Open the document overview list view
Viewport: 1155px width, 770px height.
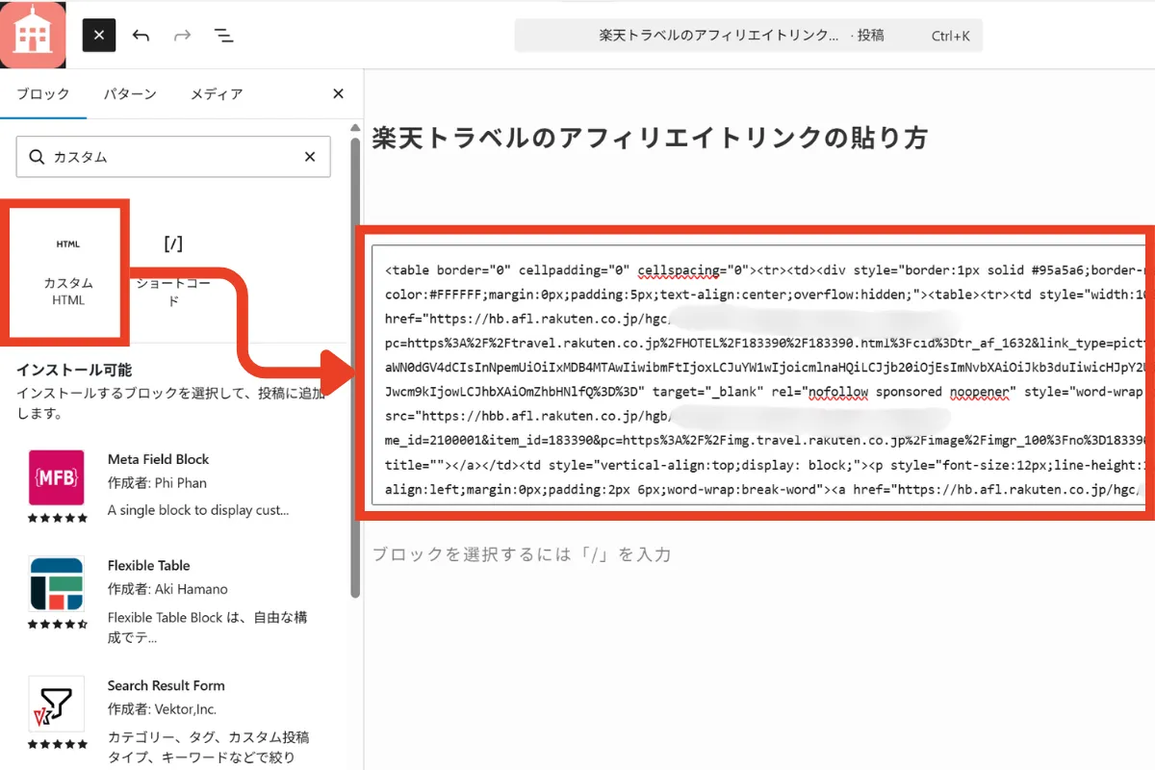tap(223, 37)
